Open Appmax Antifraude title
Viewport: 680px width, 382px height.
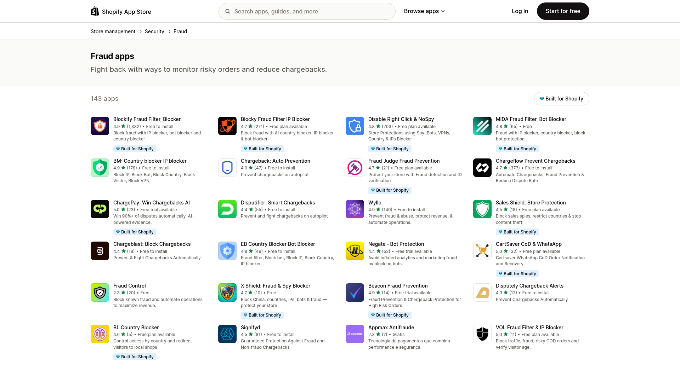[391, 328]
